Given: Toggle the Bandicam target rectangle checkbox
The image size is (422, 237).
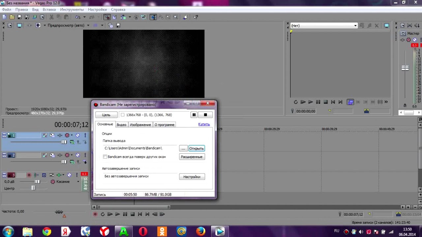Looking at the screenshot, I should (x=123, y=115).
